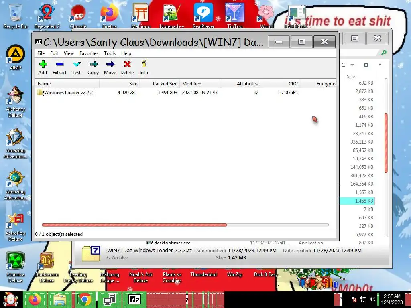Open the Chuzzle desktop shortcut
Screen dimensions: 411x308
78,16
